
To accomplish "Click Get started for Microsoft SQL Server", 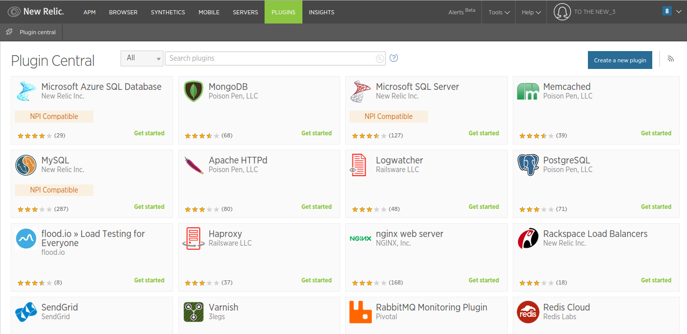I will 484,133.
